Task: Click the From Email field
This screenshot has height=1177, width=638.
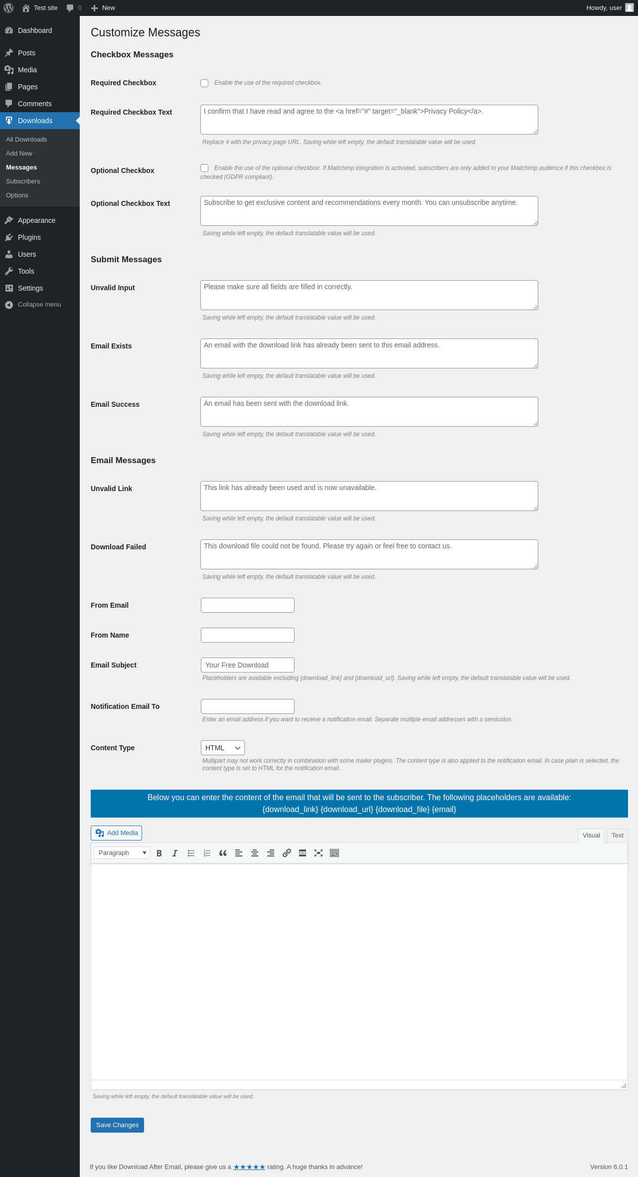Action: click(x=248, y=605)
